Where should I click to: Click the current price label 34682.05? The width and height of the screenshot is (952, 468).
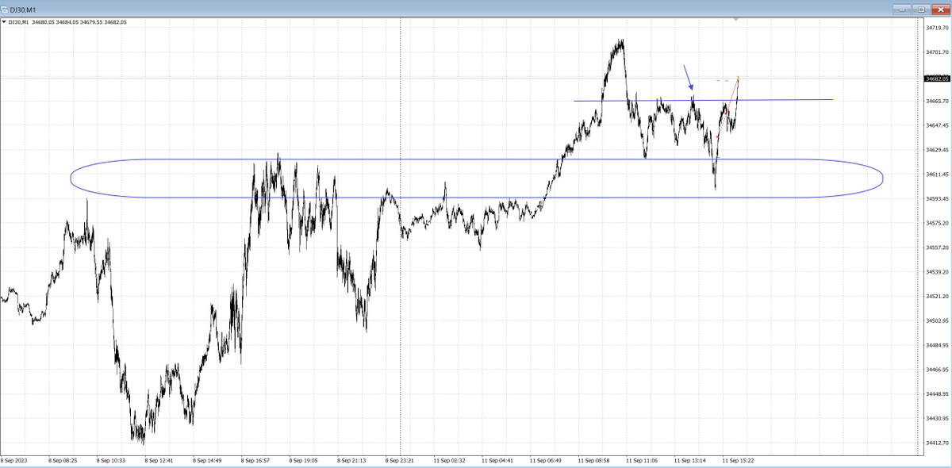coord(937,79)
